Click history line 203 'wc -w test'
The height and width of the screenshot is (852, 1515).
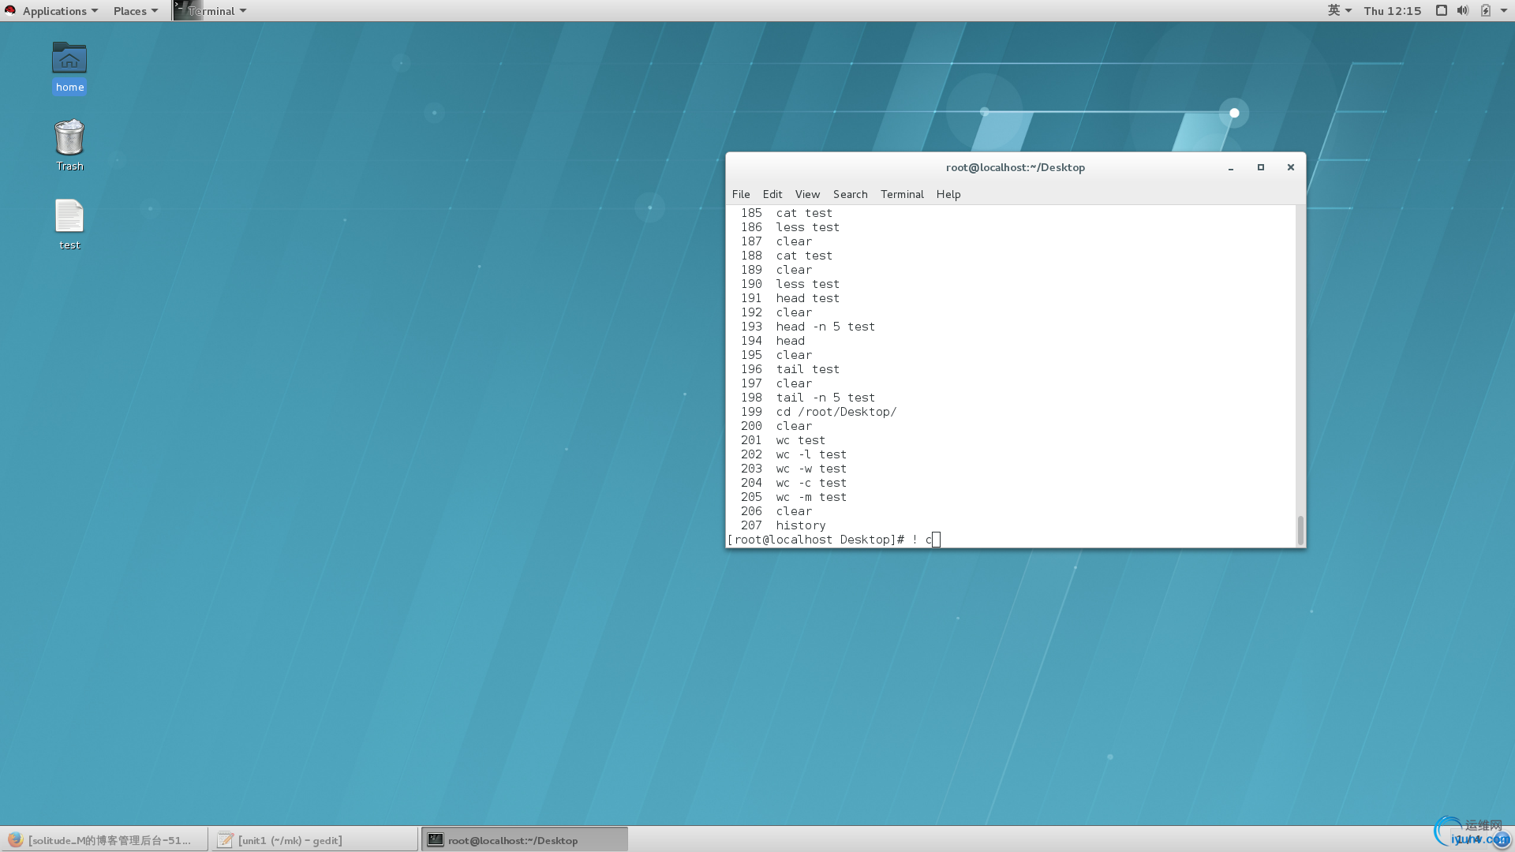click(x=811, y=469)
